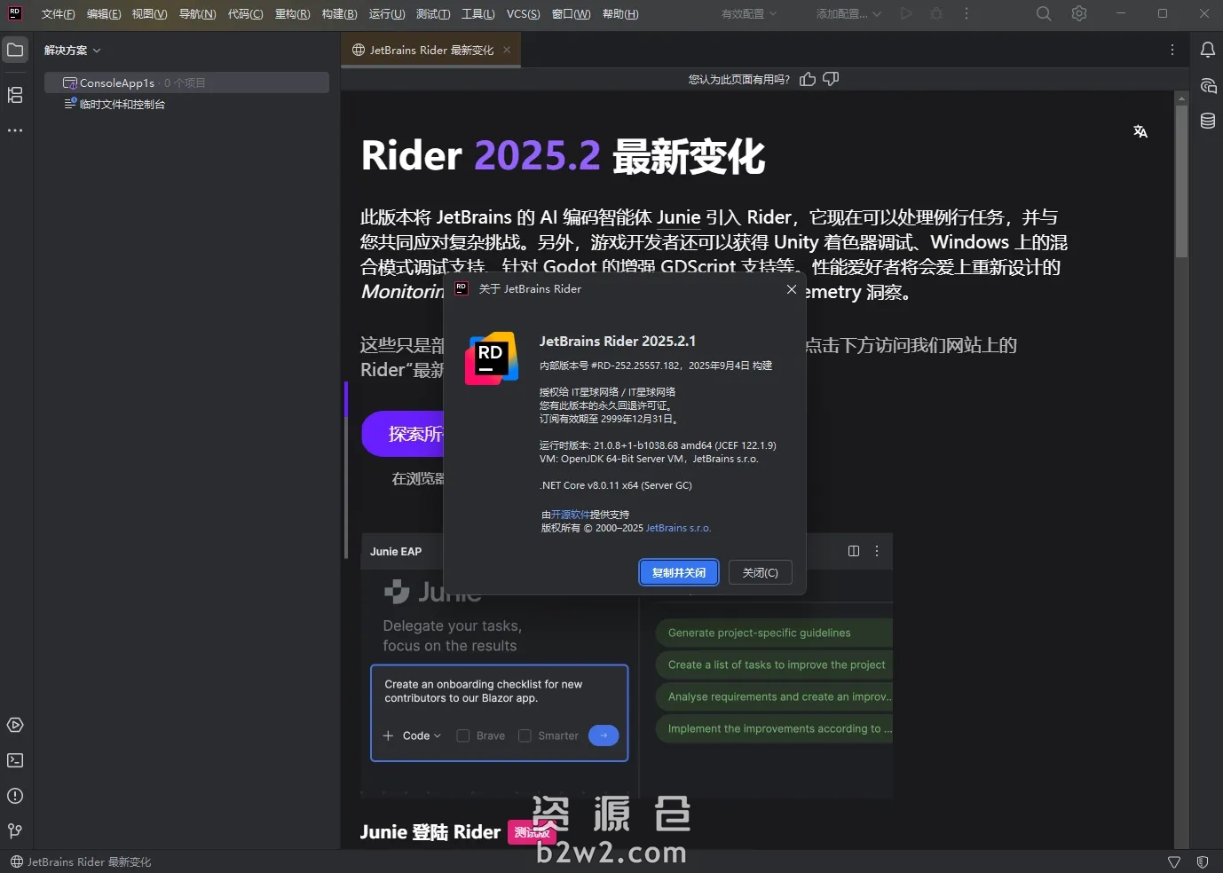
Task: Open the 添加配置 run configuration dropdown
Action: 848,14
